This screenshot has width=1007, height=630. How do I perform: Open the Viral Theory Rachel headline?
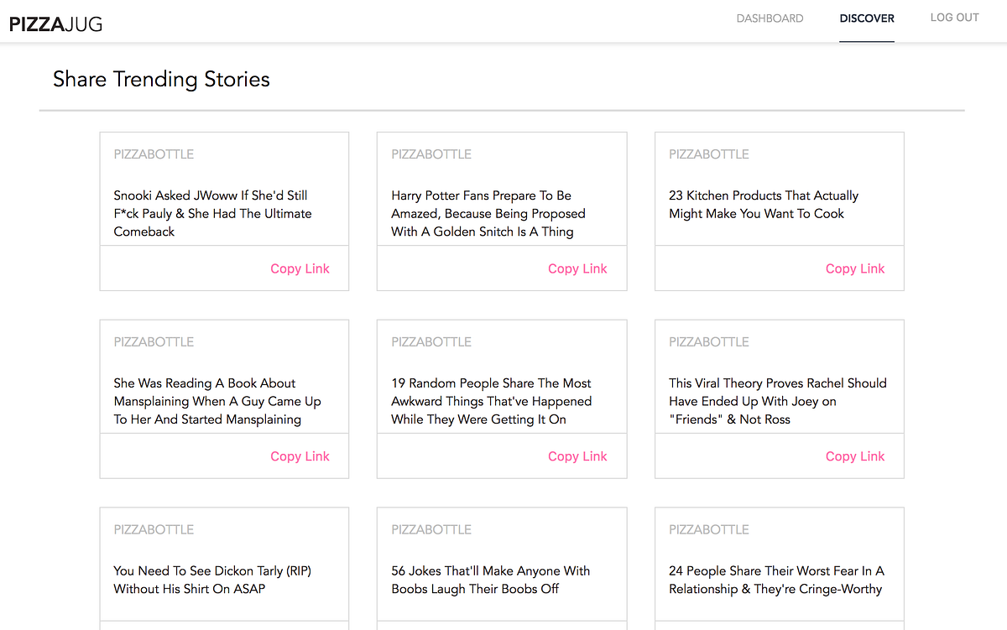(777, 401)
